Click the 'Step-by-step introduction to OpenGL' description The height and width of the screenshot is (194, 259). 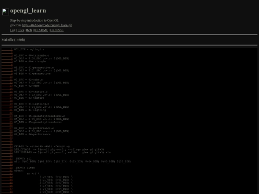point(34,21)
